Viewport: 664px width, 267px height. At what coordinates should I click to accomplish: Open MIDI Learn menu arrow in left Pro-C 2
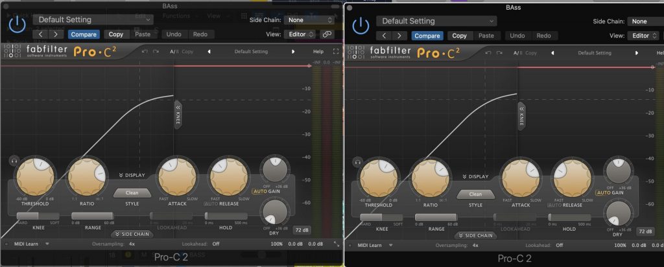(x=47, y=244)
